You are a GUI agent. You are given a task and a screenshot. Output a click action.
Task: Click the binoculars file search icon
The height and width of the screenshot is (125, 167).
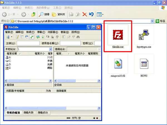tap(78, 37)
